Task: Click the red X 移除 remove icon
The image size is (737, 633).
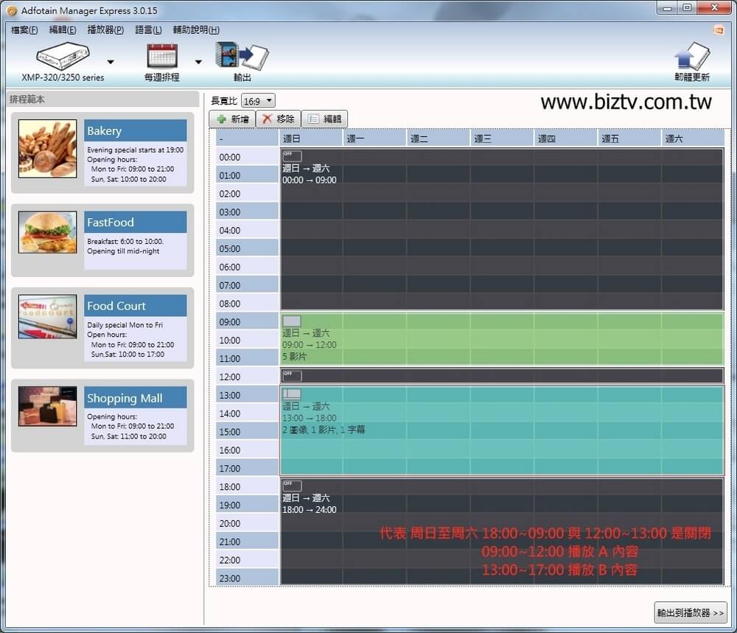Action: (x=267, y=119)
